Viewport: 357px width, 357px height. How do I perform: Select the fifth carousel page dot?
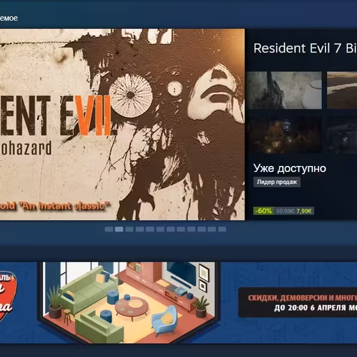pos(150,229)
